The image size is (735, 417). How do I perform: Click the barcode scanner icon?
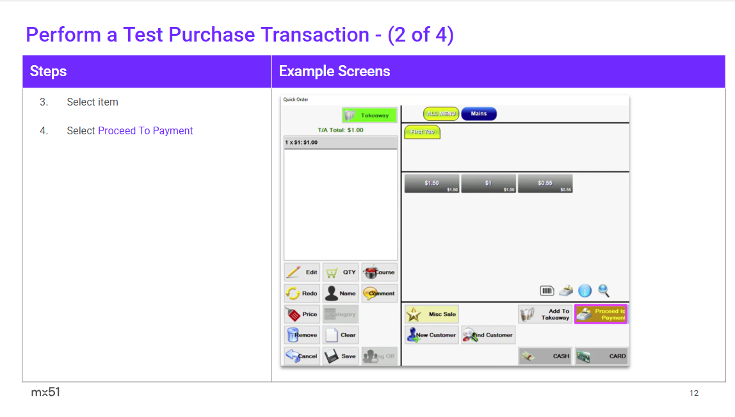[547, 291]
